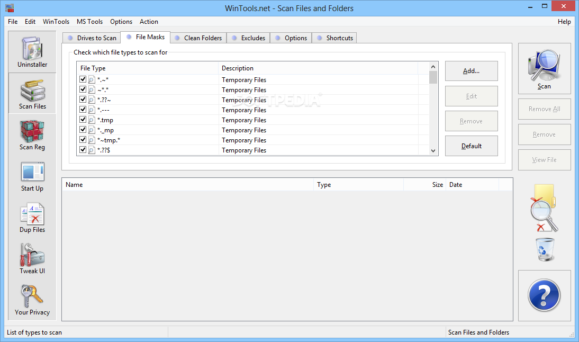The height and width of the screenshot is (342, 579).
Task: Uncheck the *.~* file mask
Action: pyautogui.click(x=83, y=79)
